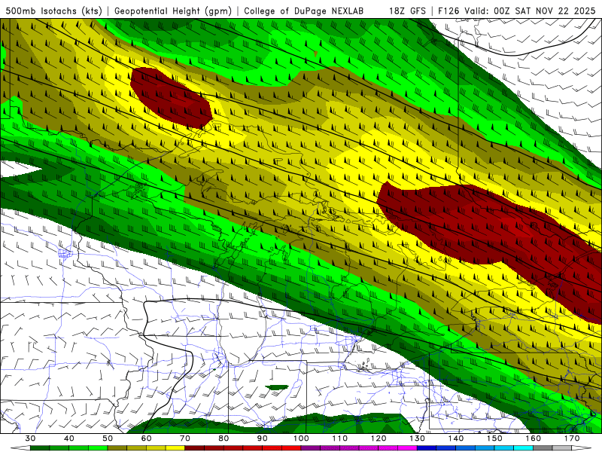Click the 60 label on the color scale
This screenshot has height=452, width=602.
click(x=146, y=438)
